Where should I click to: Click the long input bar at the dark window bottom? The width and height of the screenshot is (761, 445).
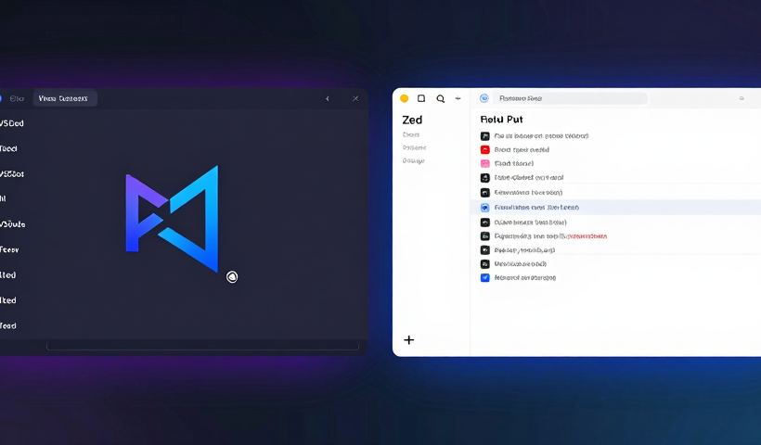202,346
